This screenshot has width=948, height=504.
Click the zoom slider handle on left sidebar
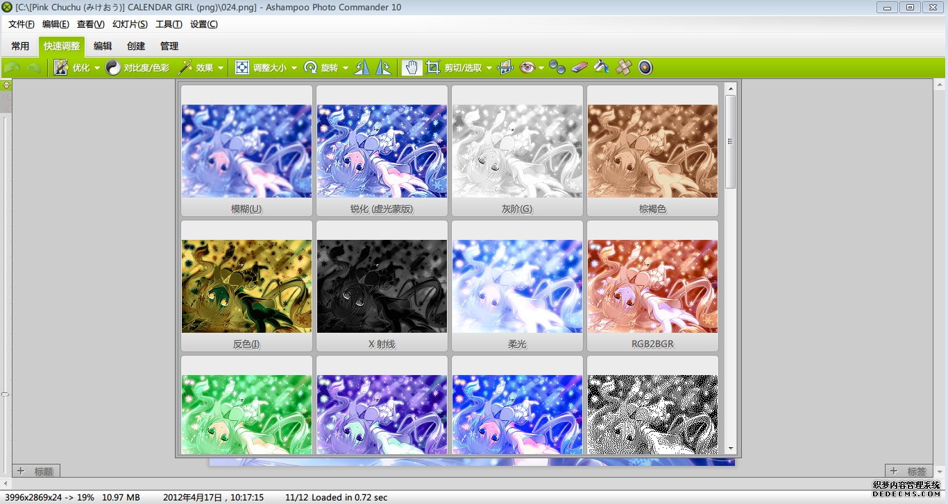click(x=6, y=394)
